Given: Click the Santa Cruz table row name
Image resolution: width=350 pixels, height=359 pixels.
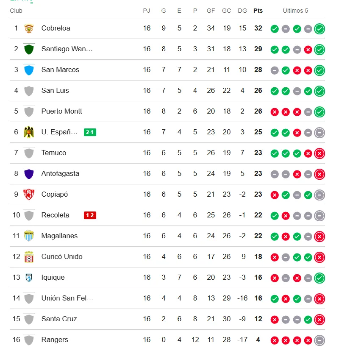Looking at the screenshot, I should click(x=59, y=319).
